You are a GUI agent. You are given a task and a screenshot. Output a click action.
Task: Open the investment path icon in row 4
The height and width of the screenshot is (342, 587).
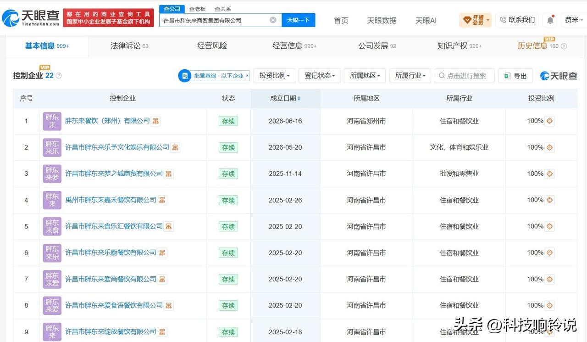point(549,200)
